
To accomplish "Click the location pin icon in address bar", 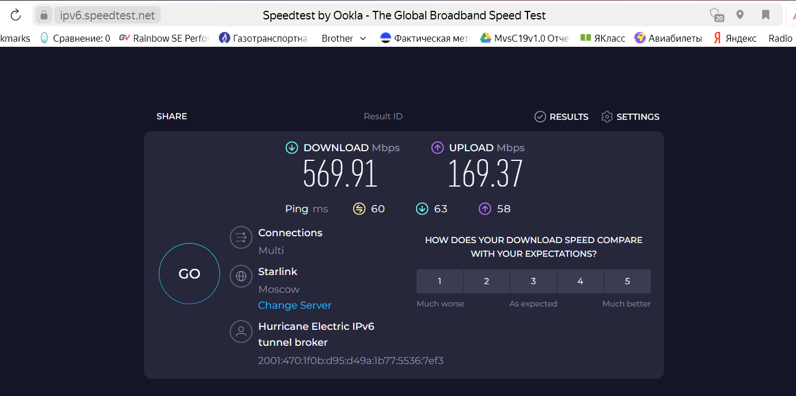I will click(x=740, y=15).
